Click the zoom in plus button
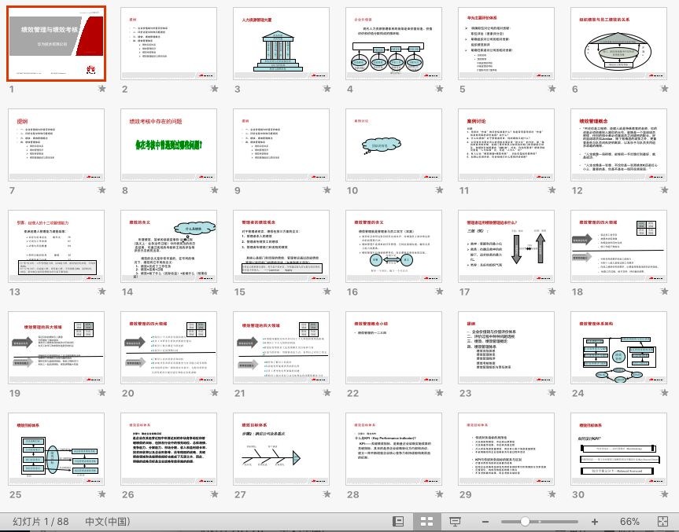679x532 pixels. (x=596, y=521)
